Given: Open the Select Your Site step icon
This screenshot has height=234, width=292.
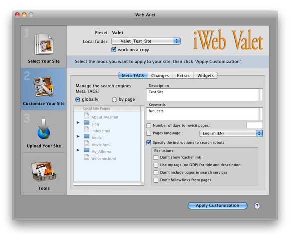Looking at the screenshot, I should [x=44, y=44].
